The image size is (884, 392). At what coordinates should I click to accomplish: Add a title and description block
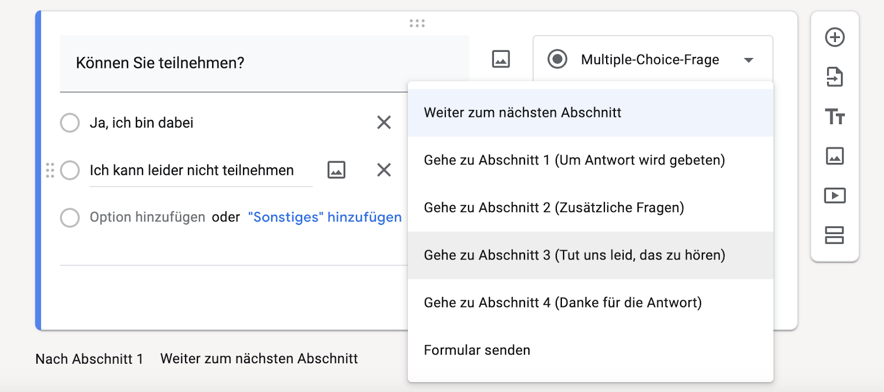834,116
